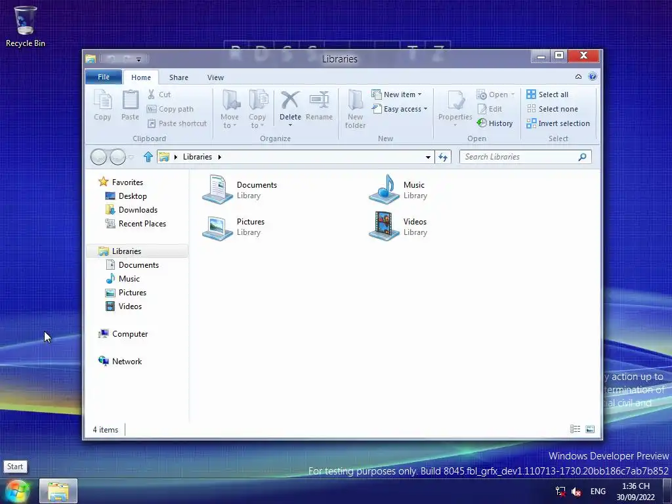The image size is (672, 504).
Task: Click Paste shortcut in the ribbon
Action: point(177,123)
